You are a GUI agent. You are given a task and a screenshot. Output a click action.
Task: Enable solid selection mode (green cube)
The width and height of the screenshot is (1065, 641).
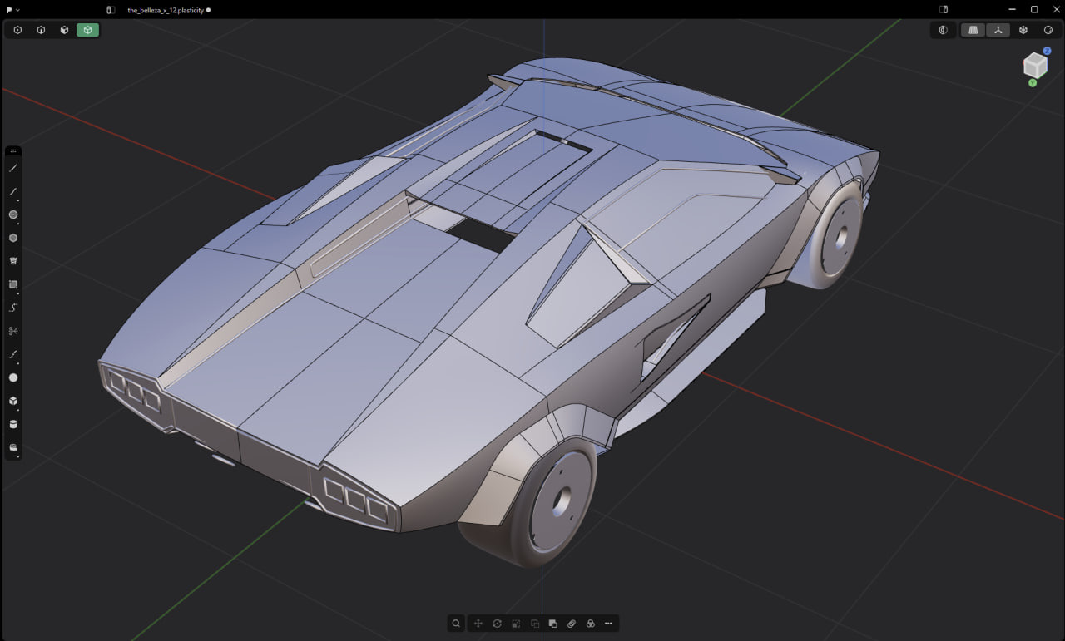pyautogui.click(x=87, y=30)
